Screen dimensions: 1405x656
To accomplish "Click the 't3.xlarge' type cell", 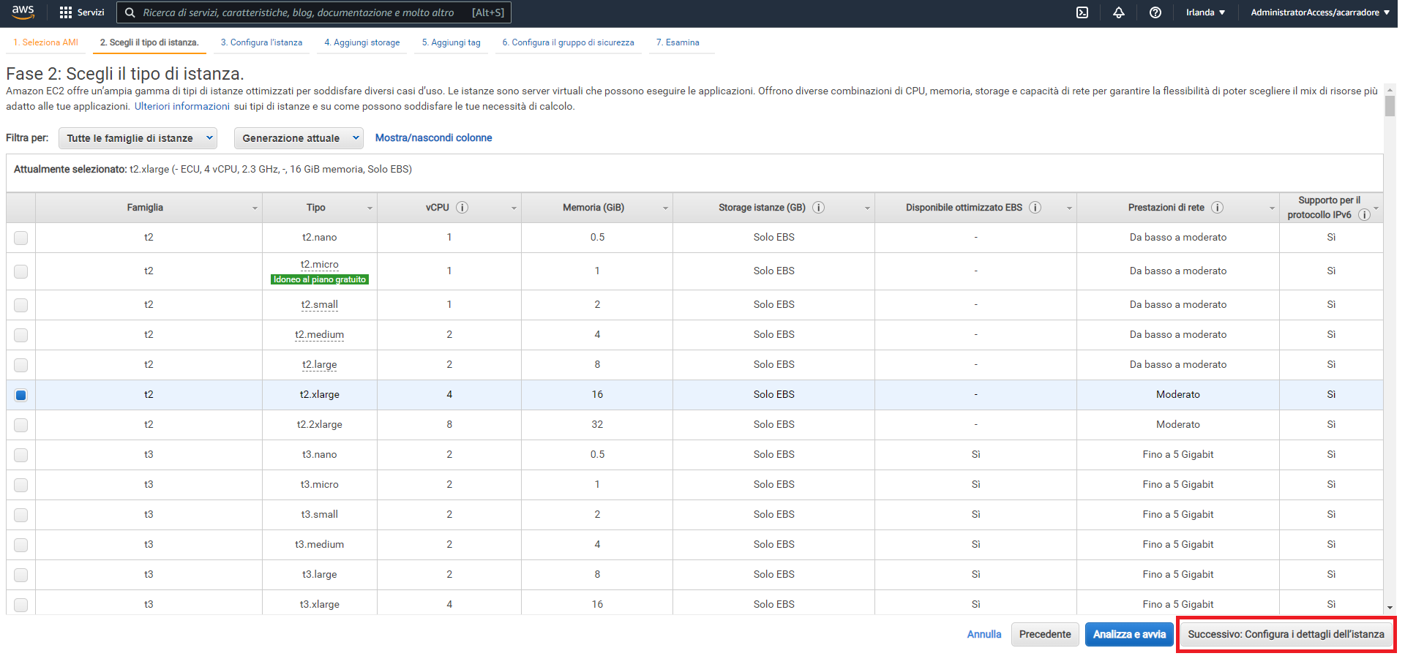I will 320,604.
